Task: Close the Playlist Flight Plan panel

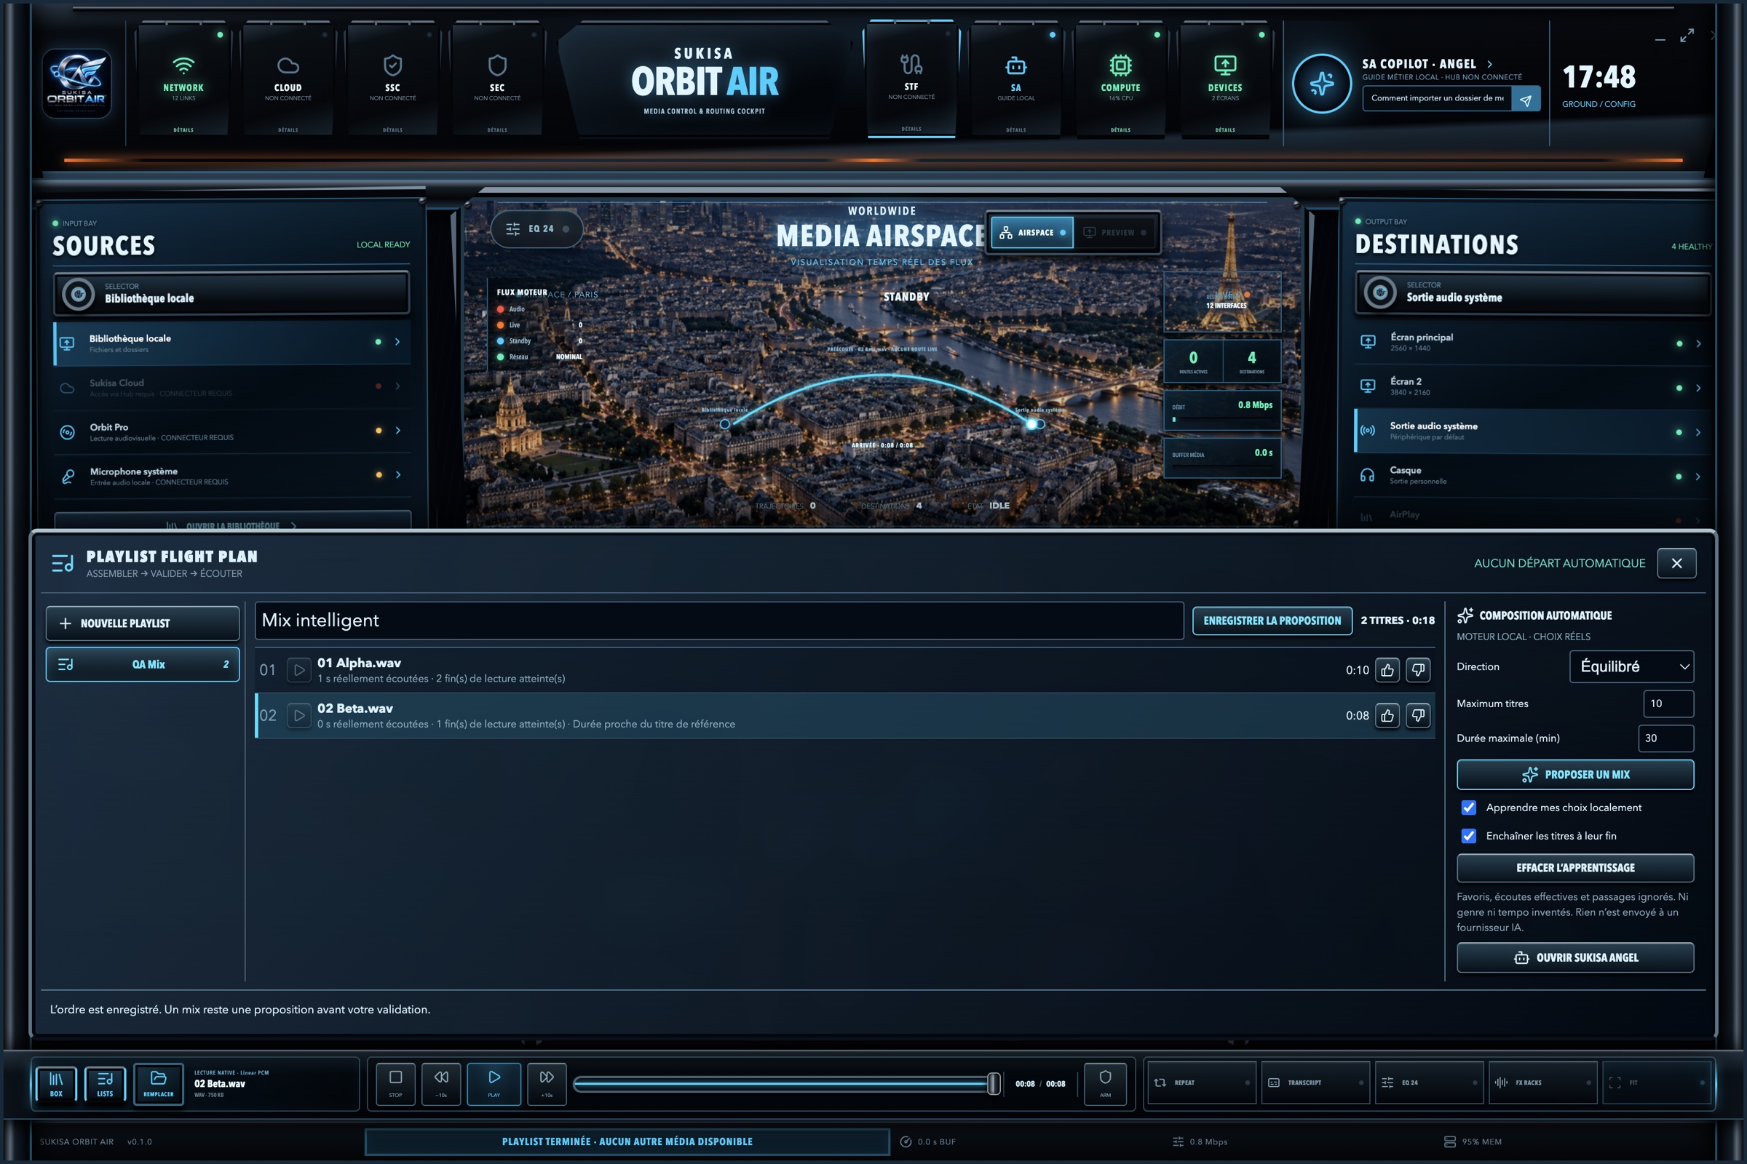Action: (1676, 563)
